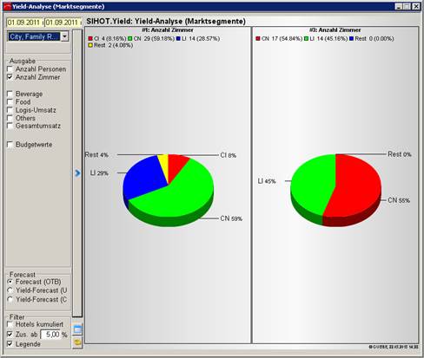Toggle the Budgetwerte checkbox

(10, 145)
